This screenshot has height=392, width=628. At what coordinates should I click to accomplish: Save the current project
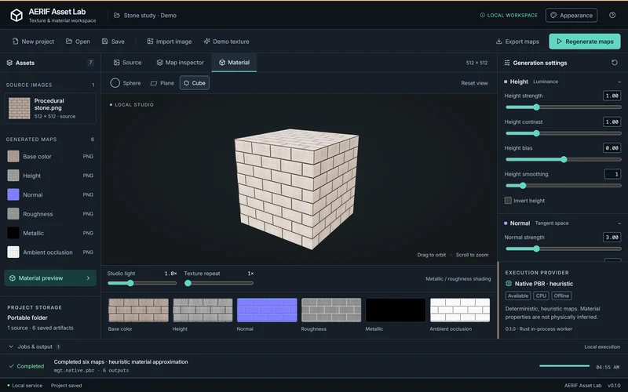113,42
